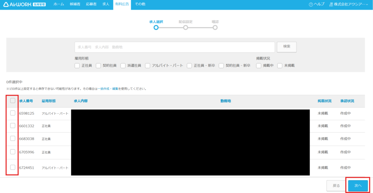Screen dimensions: 373x193
Task: Open the help question mark icon
Action: (x=311, y=4)
